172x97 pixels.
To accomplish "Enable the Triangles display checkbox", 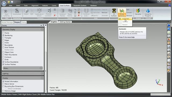I will pyautogui.click(x=3, y=38).
